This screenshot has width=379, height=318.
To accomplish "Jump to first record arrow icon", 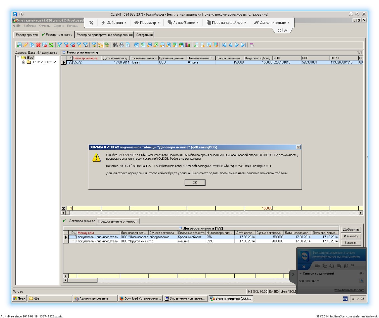I will pyautogui.click(x=224, y=45).
